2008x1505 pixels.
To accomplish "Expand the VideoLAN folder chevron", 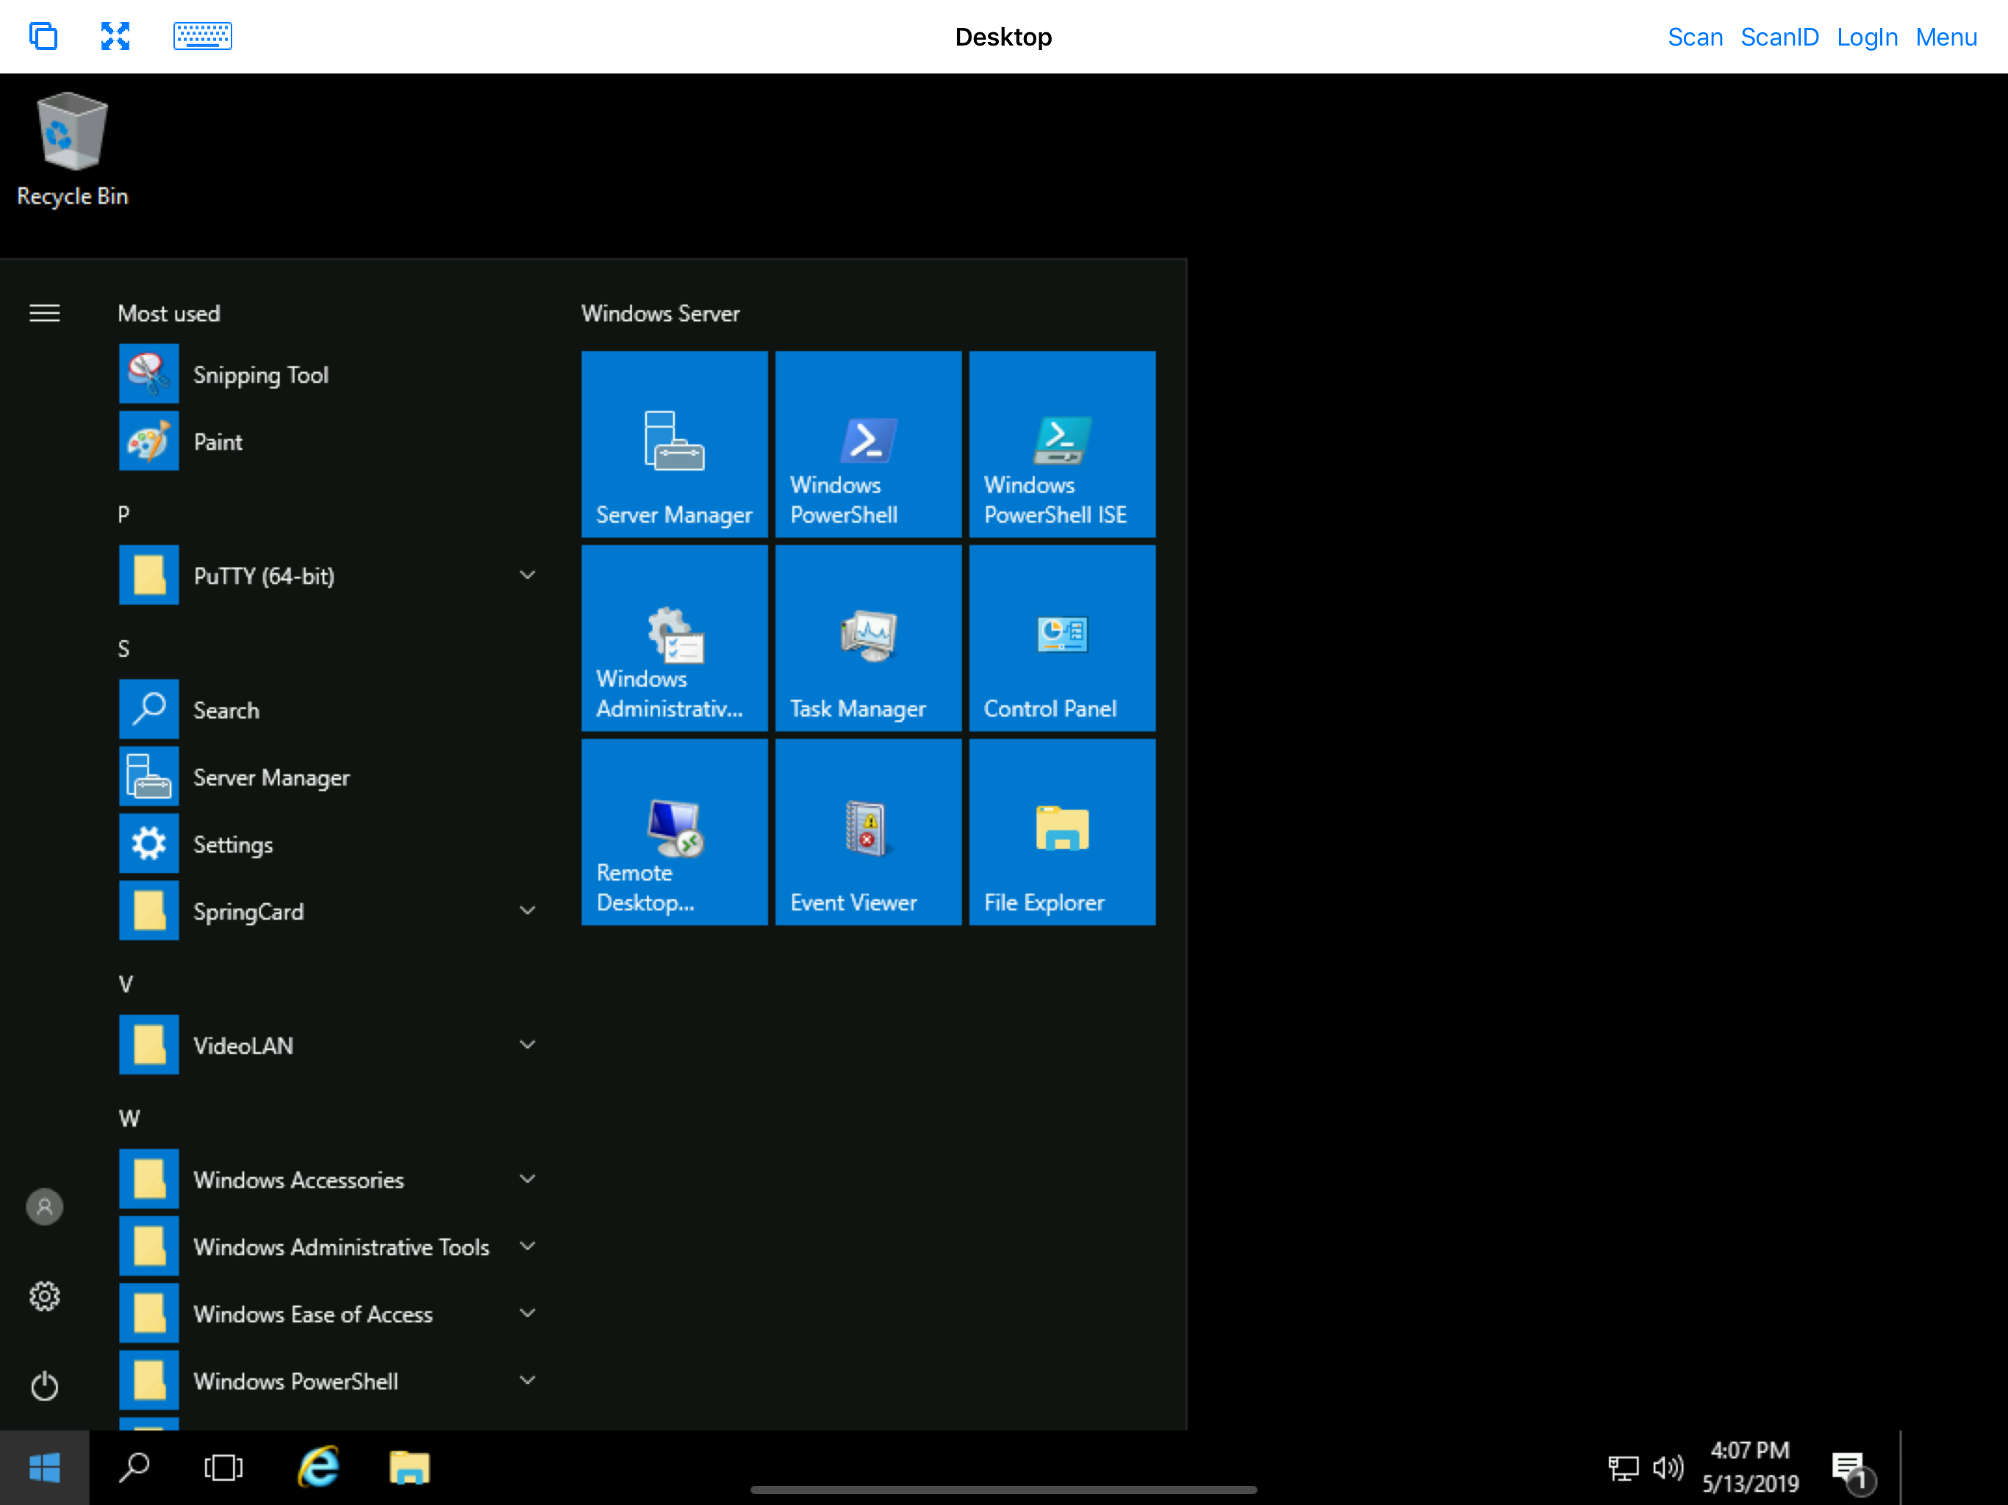I will tap(528, 1045).
